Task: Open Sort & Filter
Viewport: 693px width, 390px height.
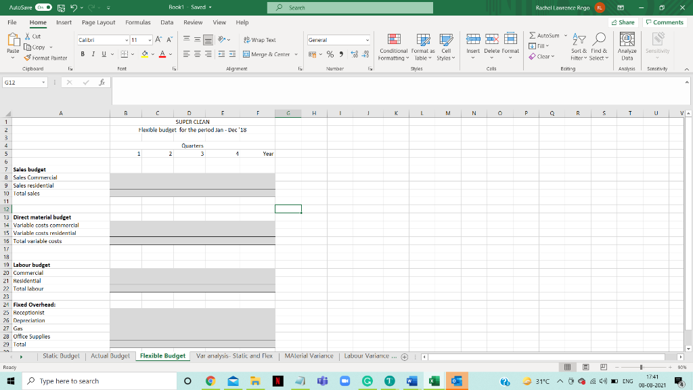Action: [579, 47]
